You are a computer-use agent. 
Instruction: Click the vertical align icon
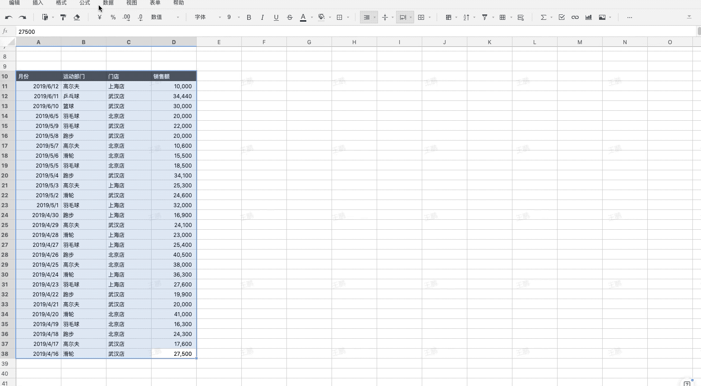tap(385, 18)
